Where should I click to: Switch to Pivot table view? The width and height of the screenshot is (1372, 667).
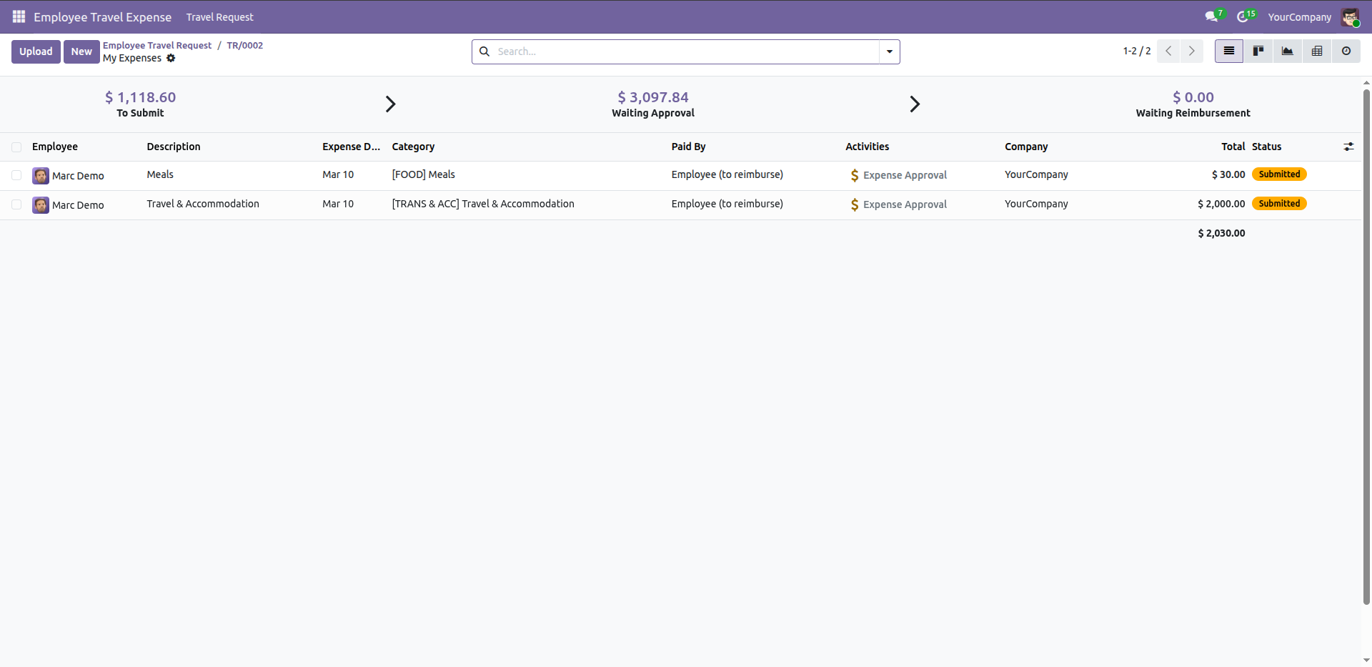click(1317, 51)
